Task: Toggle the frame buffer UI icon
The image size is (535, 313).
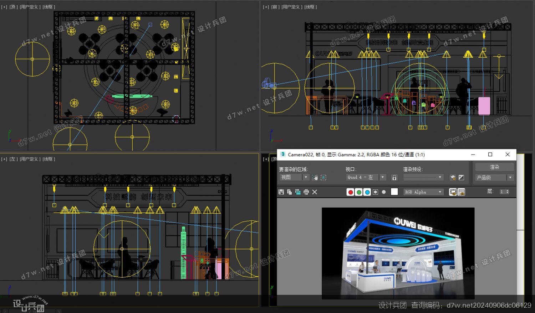Action: coord(461,192)
